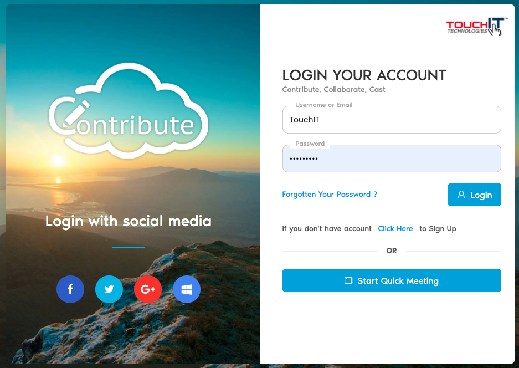Viewport: 519px width, 368px height.
Task: Click the Contribute cloud logo
Action: (129, 111)
